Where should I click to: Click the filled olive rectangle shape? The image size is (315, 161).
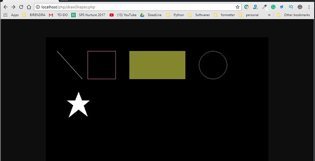click(157, 65)
